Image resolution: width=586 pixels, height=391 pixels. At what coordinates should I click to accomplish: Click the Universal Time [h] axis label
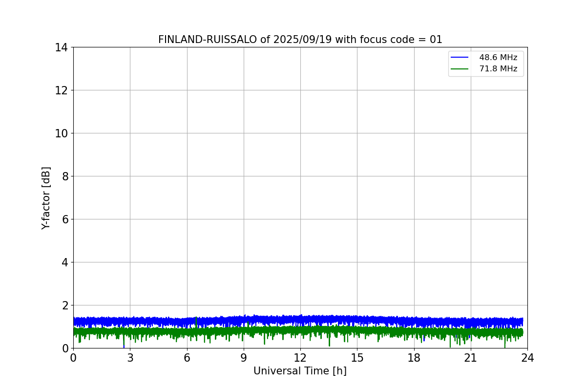pyautogui.click(x=300, y=371)
